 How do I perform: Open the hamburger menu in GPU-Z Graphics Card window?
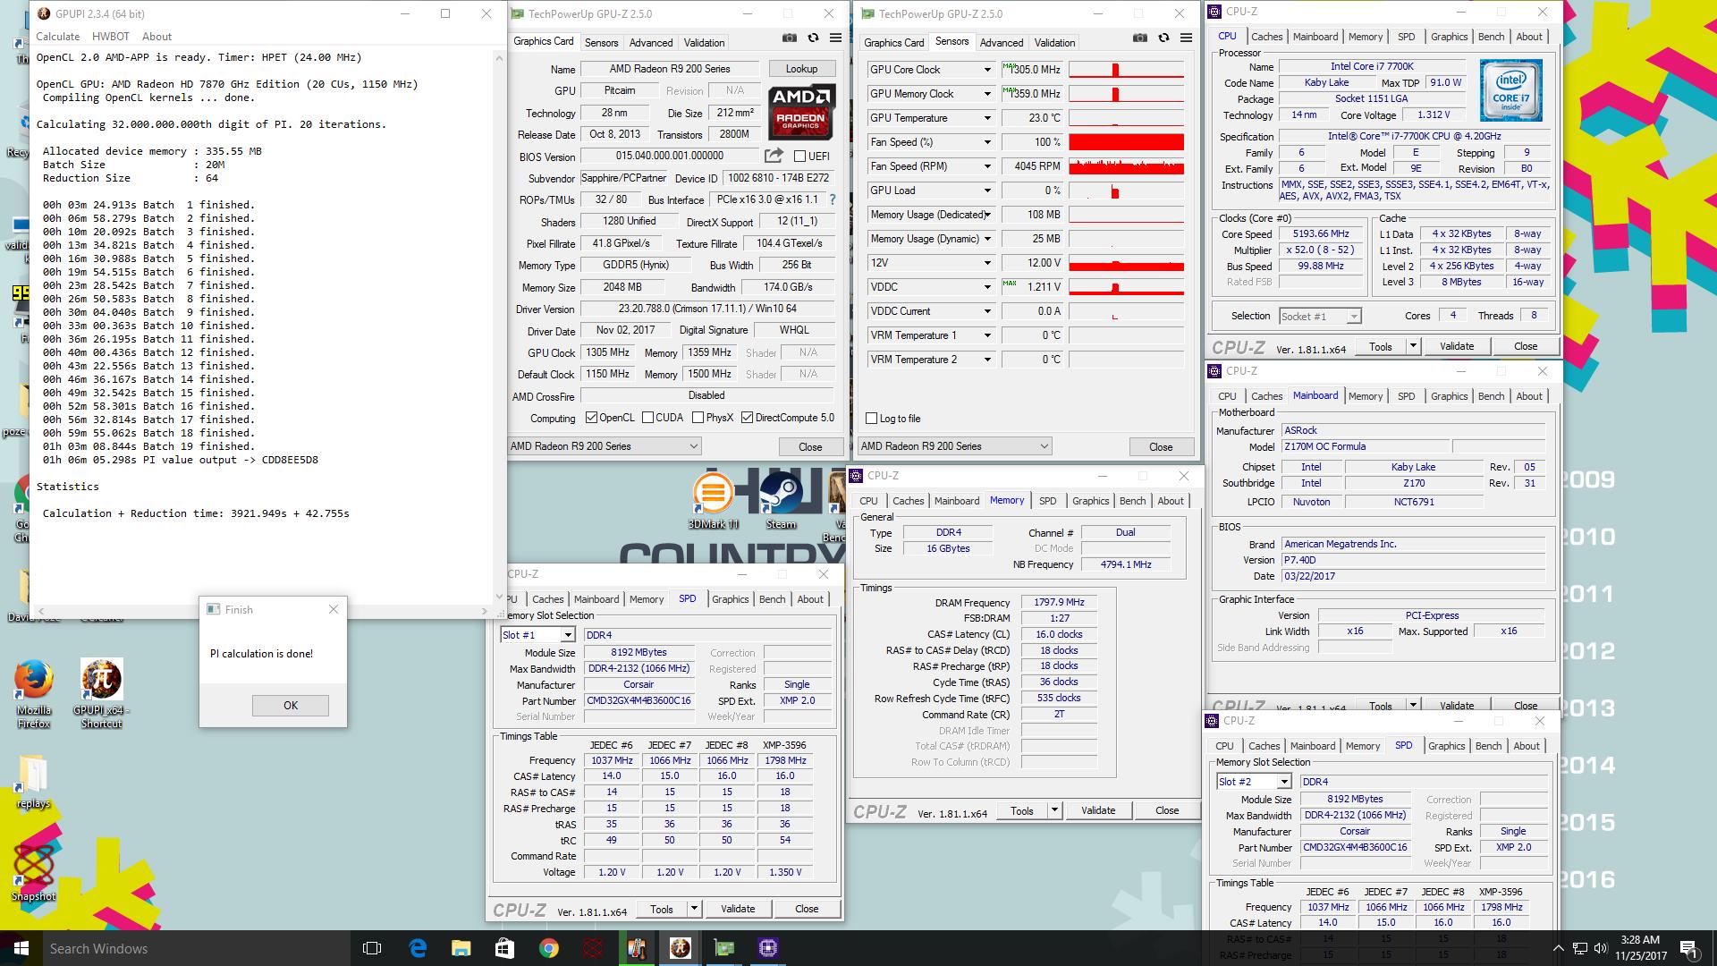pos(835,38)
